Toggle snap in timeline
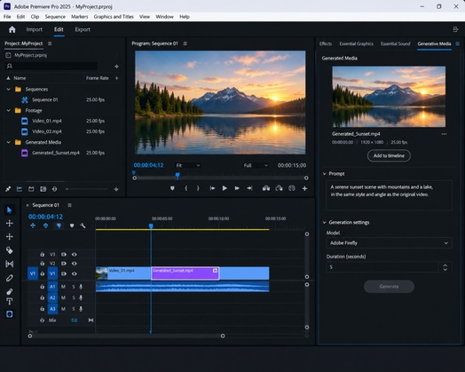 click(x=45, y=226)
